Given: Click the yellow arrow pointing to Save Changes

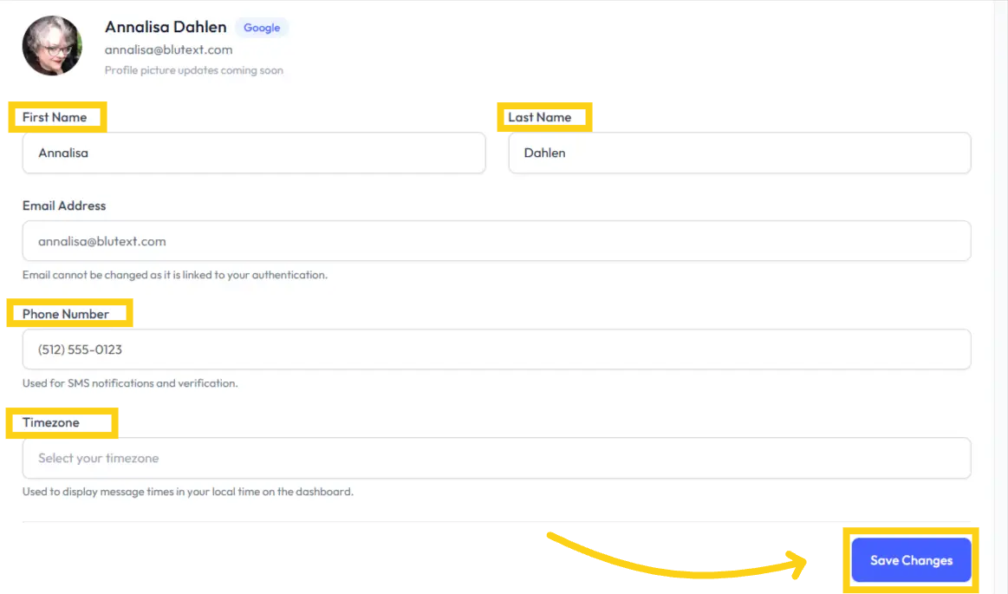Looking at the screenshot, I should (x=676, y=564).
